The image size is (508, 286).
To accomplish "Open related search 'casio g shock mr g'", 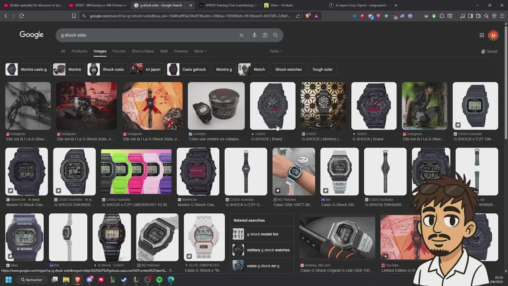I will pos(262,266).
